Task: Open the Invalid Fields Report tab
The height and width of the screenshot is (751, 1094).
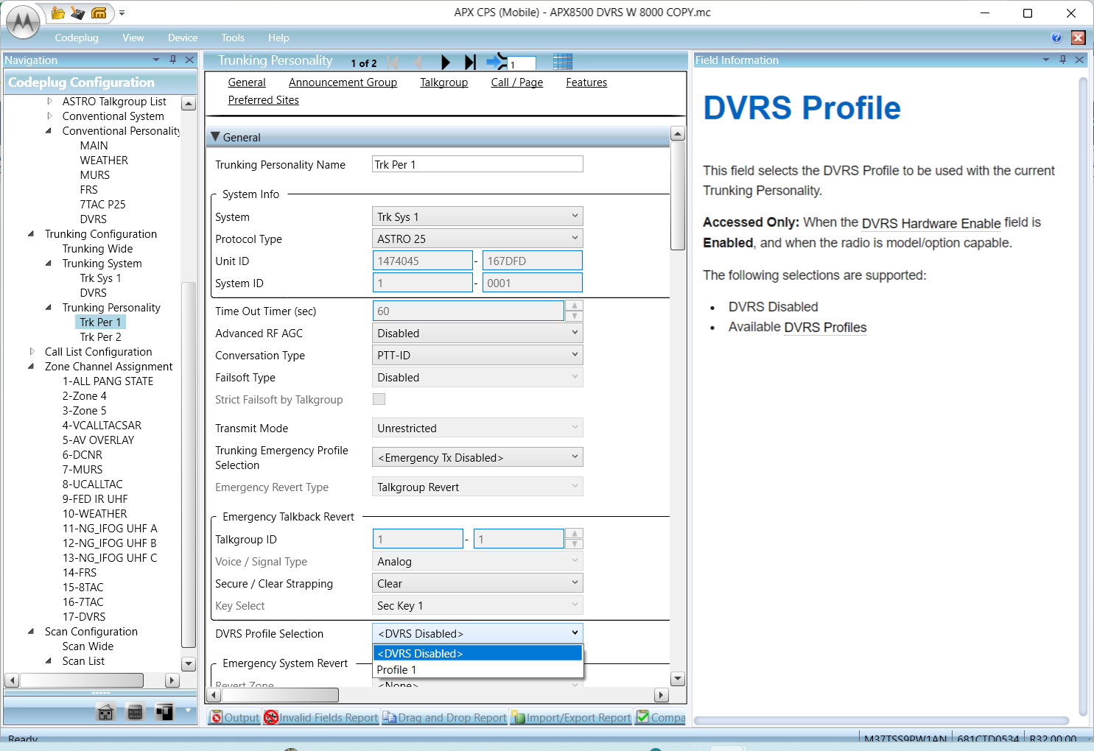Action: coord(321,717)
